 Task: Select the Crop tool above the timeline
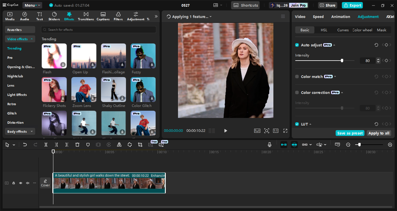click(140, 144)
